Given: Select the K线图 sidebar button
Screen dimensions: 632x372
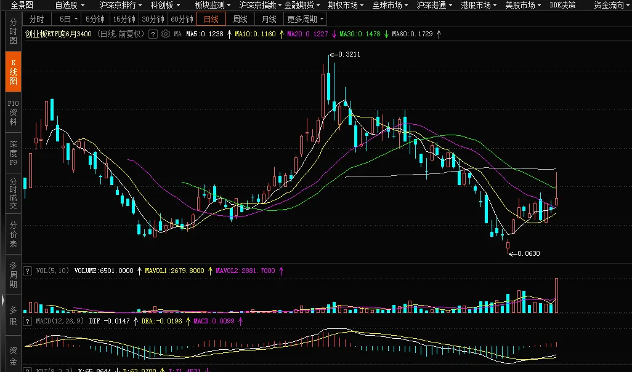Looking at the screenshot, I should [x=13, y=72].
